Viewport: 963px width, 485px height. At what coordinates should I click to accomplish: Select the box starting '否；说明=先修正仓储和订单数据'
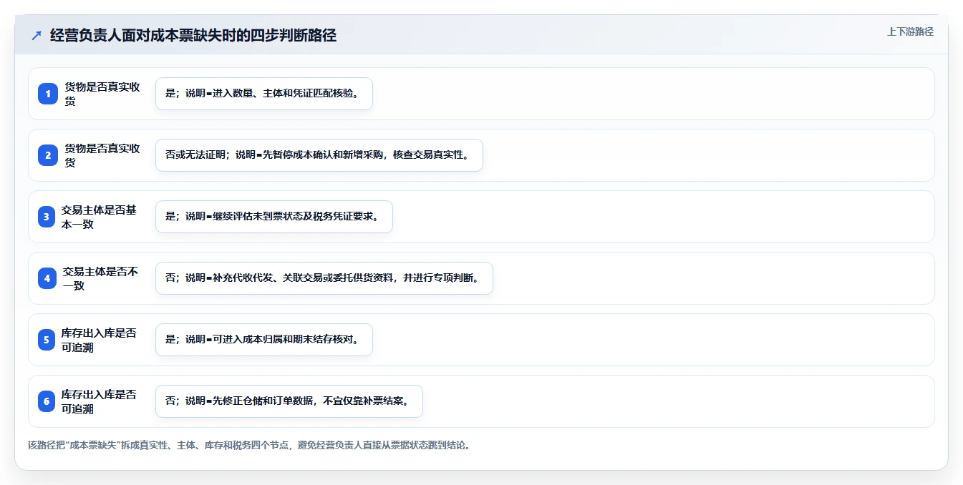point(289,401)
